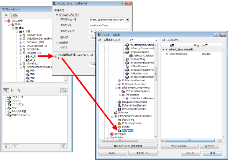Open the スキーム要素をフィルタ dropdown
This screenshot has width=230, height=160.
pyautogui.click(x=143, y=40)
